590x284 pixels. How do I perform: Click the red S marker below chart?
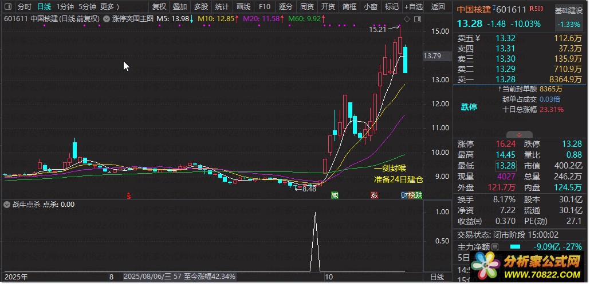(129, 195)
